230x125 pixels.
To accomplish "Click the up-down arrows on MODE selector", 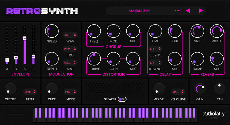I will [x=75, y=92].
